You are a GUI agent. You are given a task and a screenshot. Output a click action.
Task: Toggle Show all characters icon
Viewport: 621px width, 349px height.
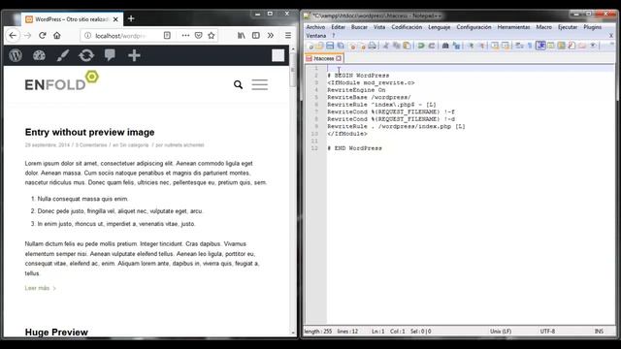[x=529, y=46]
